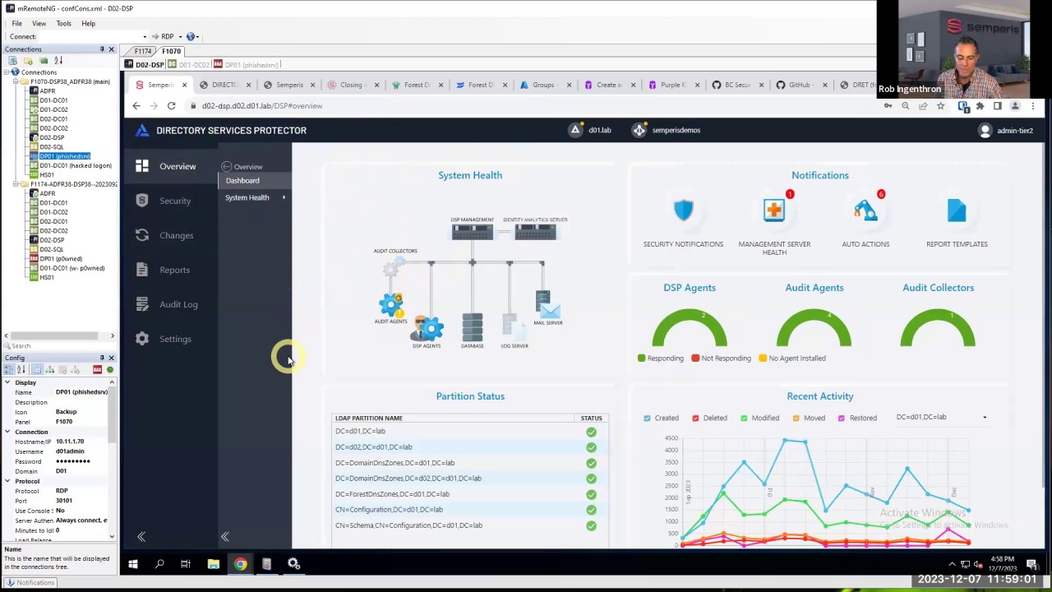Click the DSP Agents icon in diagram

click(x=427, y=327)
